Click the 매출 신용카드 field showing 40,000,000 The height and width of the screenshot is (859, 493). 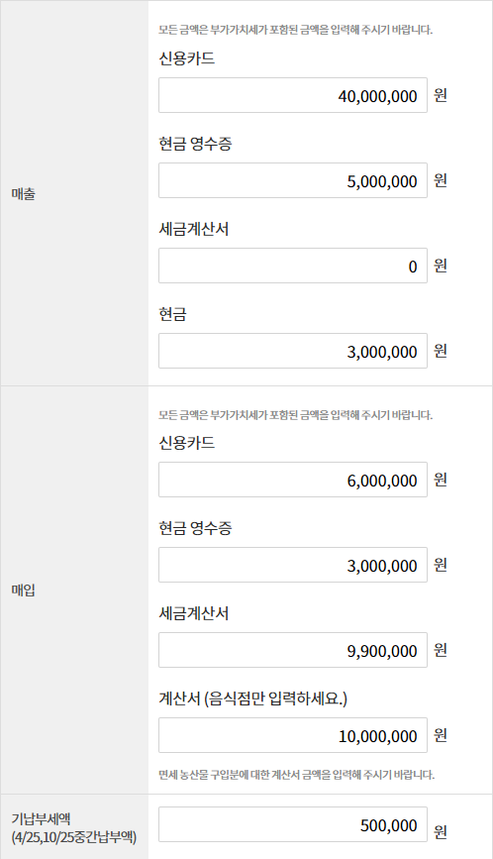[293, 95]
